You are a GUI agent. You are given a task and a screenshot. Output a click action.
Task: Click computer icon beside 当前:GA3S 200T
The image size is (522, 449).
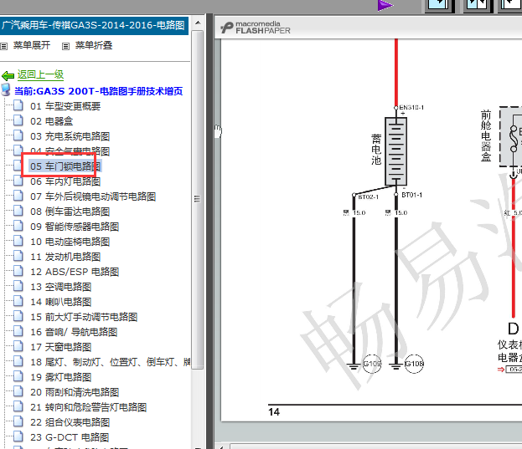pyautogui.click(x=6, y=89)
